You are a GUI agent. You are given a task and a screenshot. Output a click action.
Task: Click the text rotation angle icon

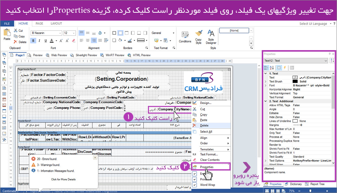pyautogui.click(x=100, y=33)
